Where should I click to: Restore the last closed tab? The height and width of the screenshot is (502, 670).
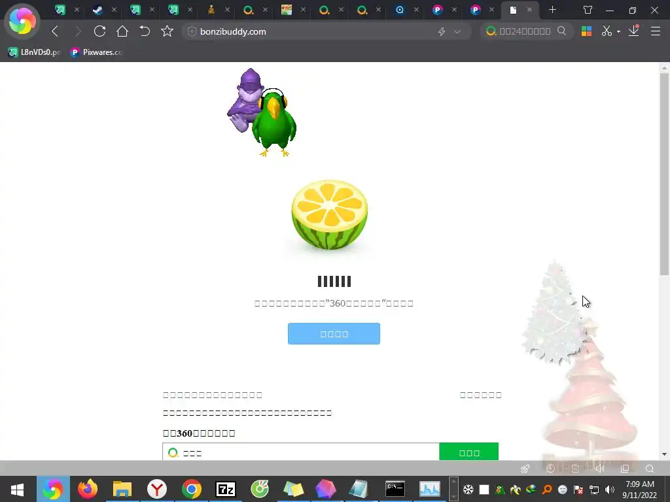145,31
